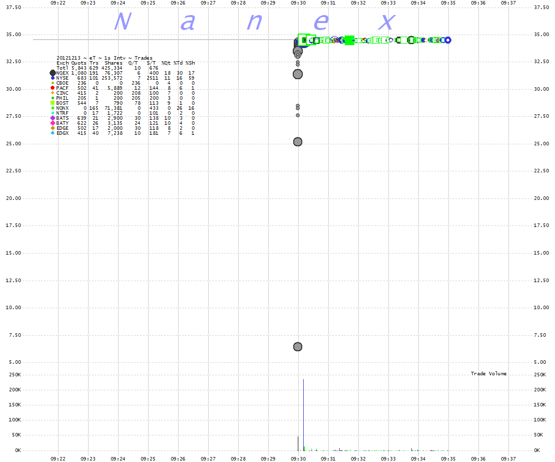Select the 'Quots' legend column header
This screenshot has width=555, height=462.
tap(79, 63)
